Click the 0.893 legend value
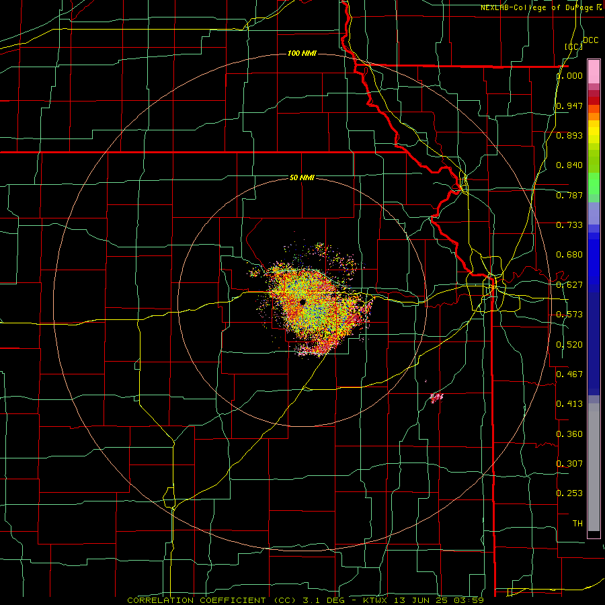 click(569, 135)
